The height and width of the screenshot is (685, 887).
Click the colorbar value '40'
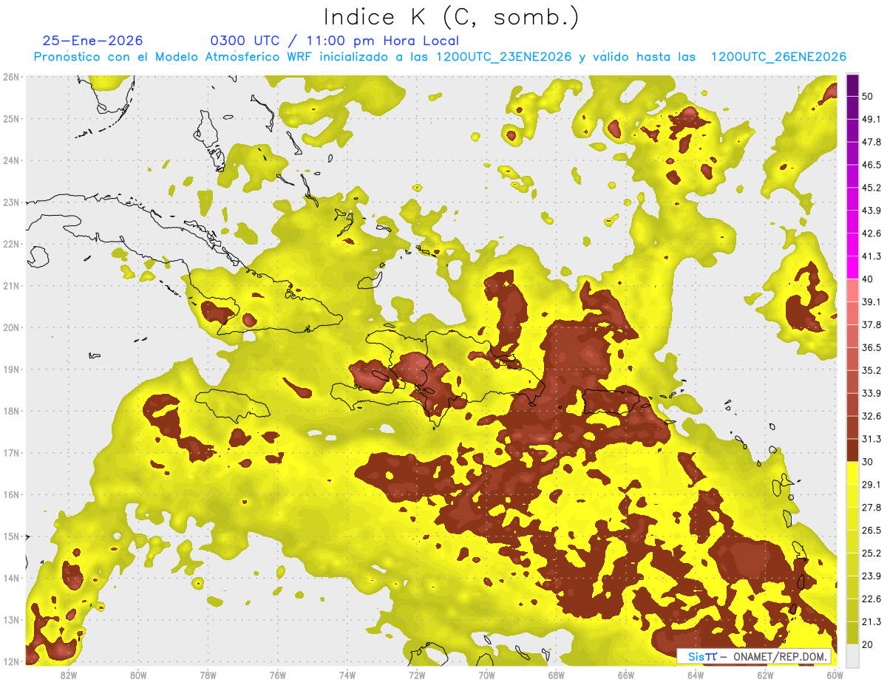pyautogui.click(x=867, y=279)
